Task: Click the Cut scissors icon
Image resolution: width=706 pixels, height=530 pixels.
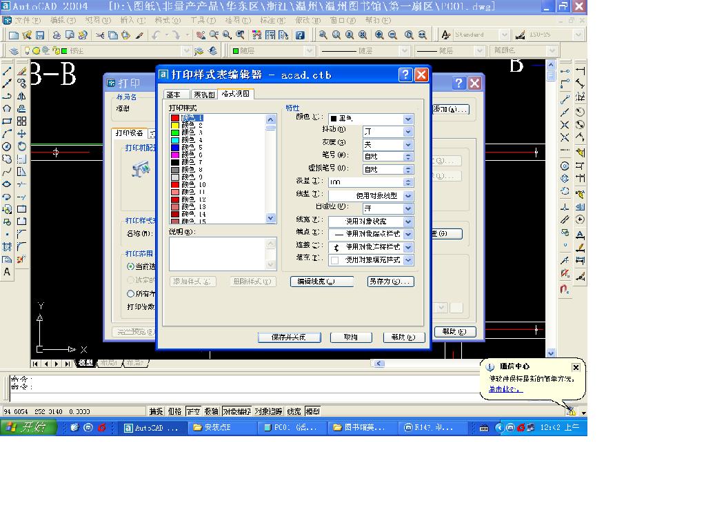Action: [x=100, y=35]
